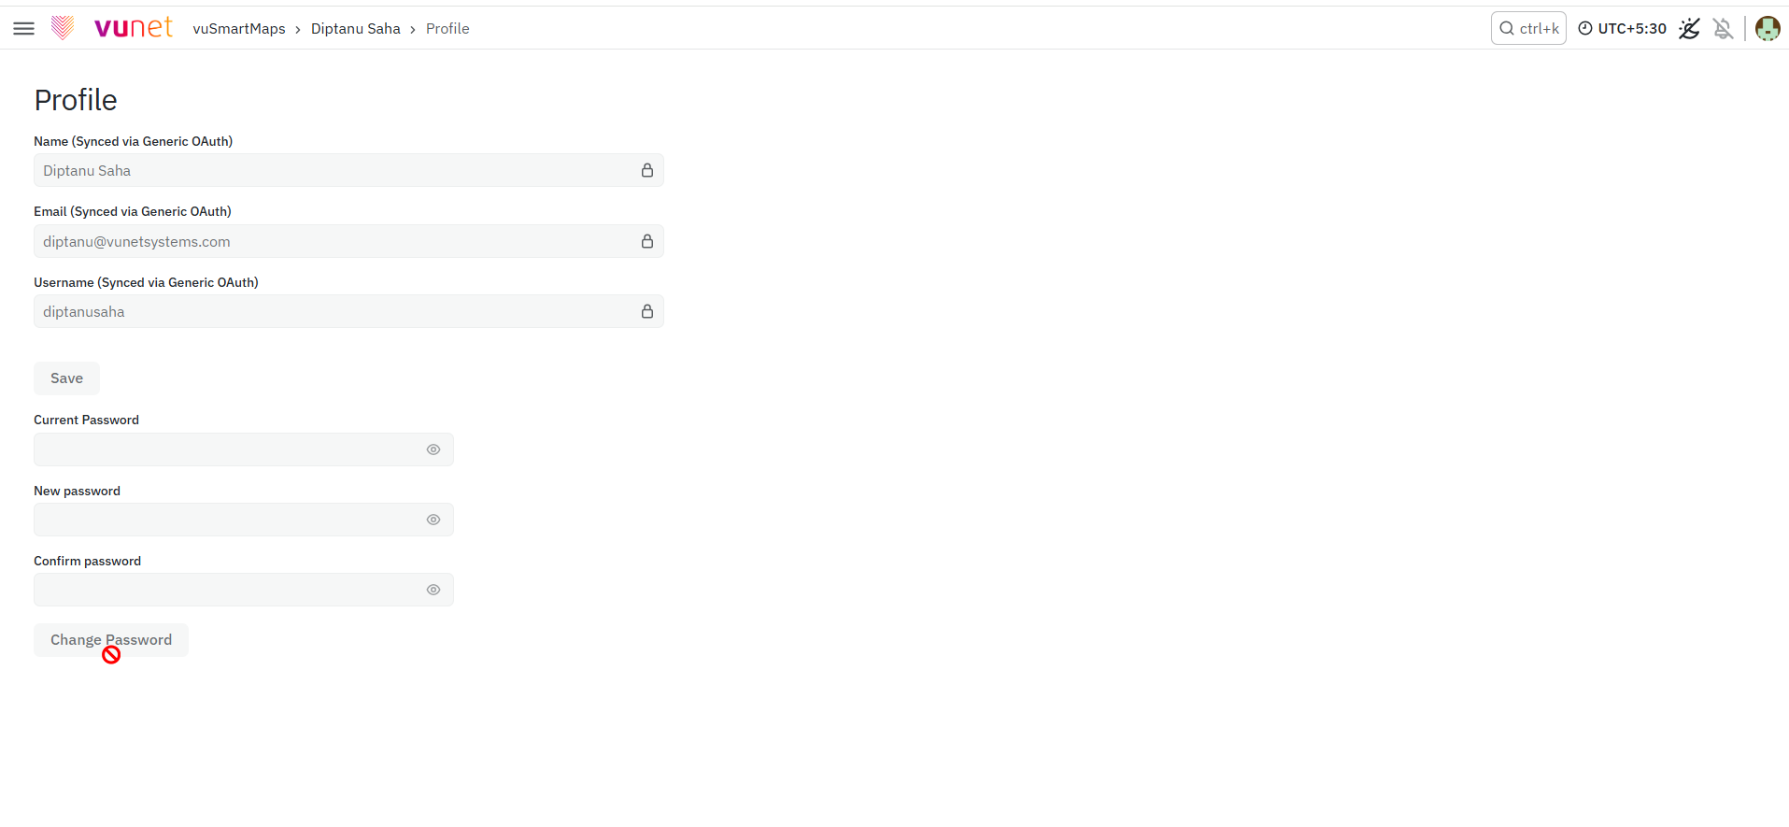Show the Current Password text
This screenshot has width=1789, height=827.
pyautogui.click(x=433, y=449)
